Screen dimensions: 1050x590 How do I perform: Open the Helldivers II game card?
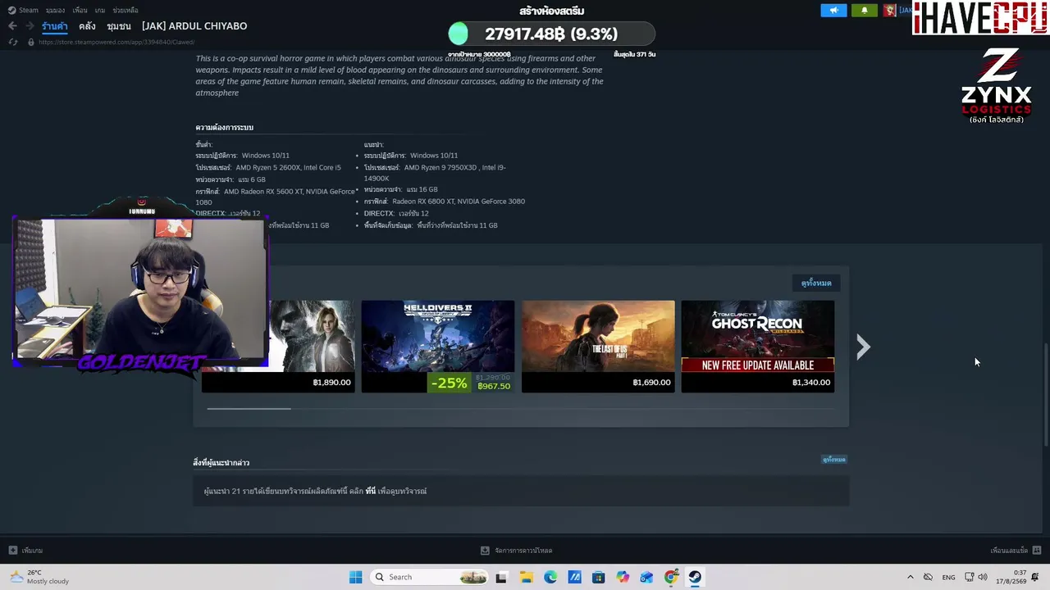438,346
